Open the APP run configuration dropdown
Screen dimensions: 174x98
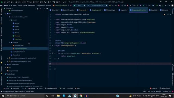click(79, 5)
